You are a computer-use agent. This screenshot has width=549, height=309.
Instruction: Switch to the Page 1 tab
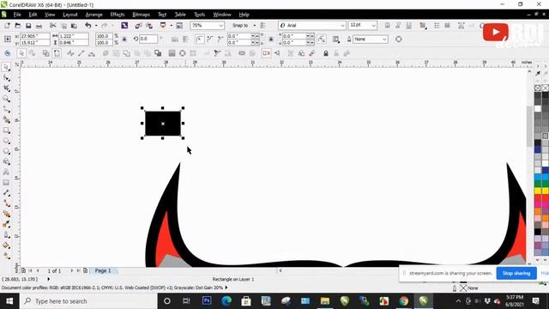[x=103, y=271]
